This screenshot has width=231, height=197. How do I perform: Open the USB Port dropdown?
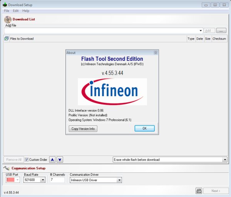13,180
